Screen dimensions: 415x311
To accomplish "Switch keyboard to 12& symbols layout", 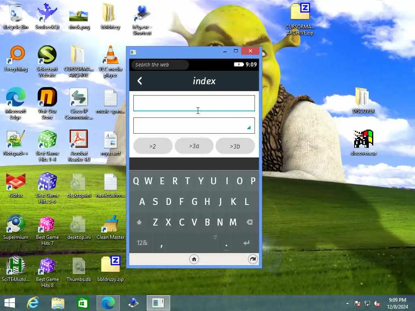I will [142, 243].
